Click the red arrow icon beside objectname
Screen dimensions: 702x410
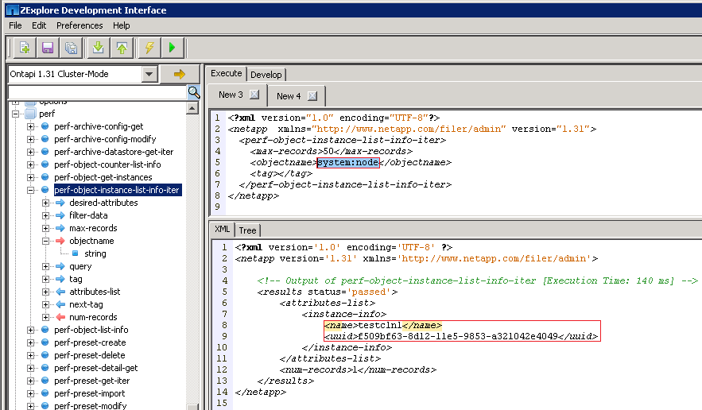[x=60, y=241]
